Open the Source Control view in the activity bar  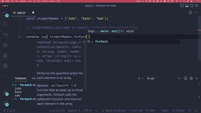pyautogui.click(x=5, y=35)
